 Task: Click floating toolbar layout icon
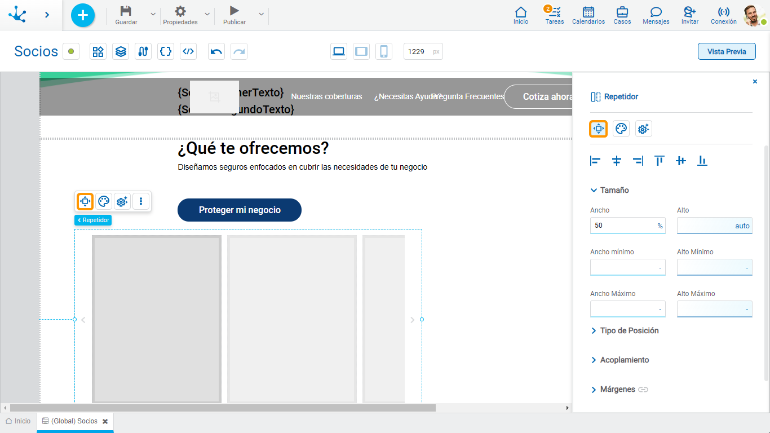pyautogui.click(x=85, y=201)
